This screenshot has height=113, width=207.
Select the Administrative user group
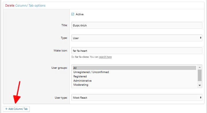(82, 81)
